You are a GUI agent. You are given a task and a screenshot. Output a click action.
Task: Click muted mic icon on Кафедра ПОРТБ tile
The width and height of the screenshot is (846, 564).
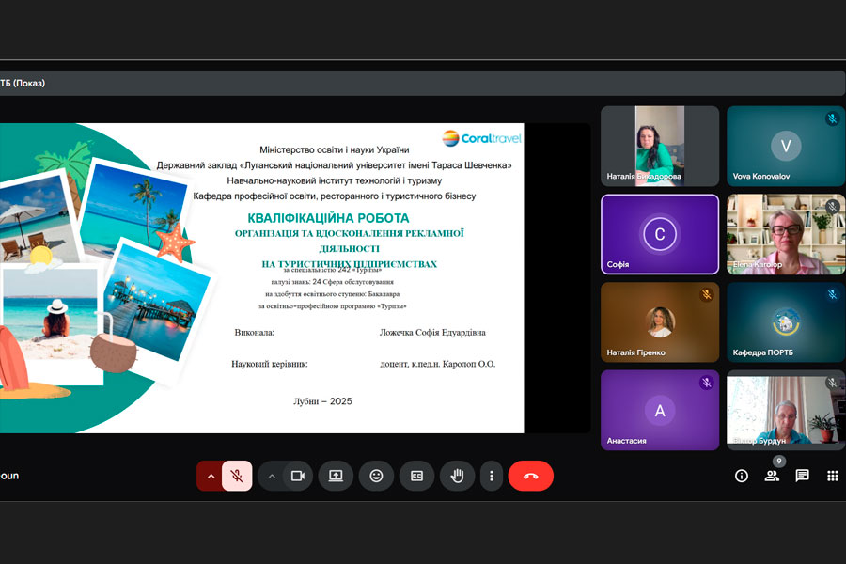[832, 294]
